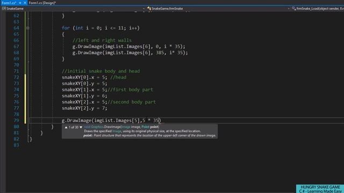Image resolution: width=344 pixels, height=193 pixels.
Task: Place cursor on snakeXY[2].y = 7 line
Action: click(84, 108)
